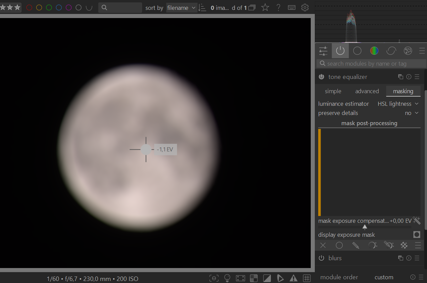This screenshot has width=427, height=283.
Task: Enable the blurs module
Action: [x=321, y=258]
